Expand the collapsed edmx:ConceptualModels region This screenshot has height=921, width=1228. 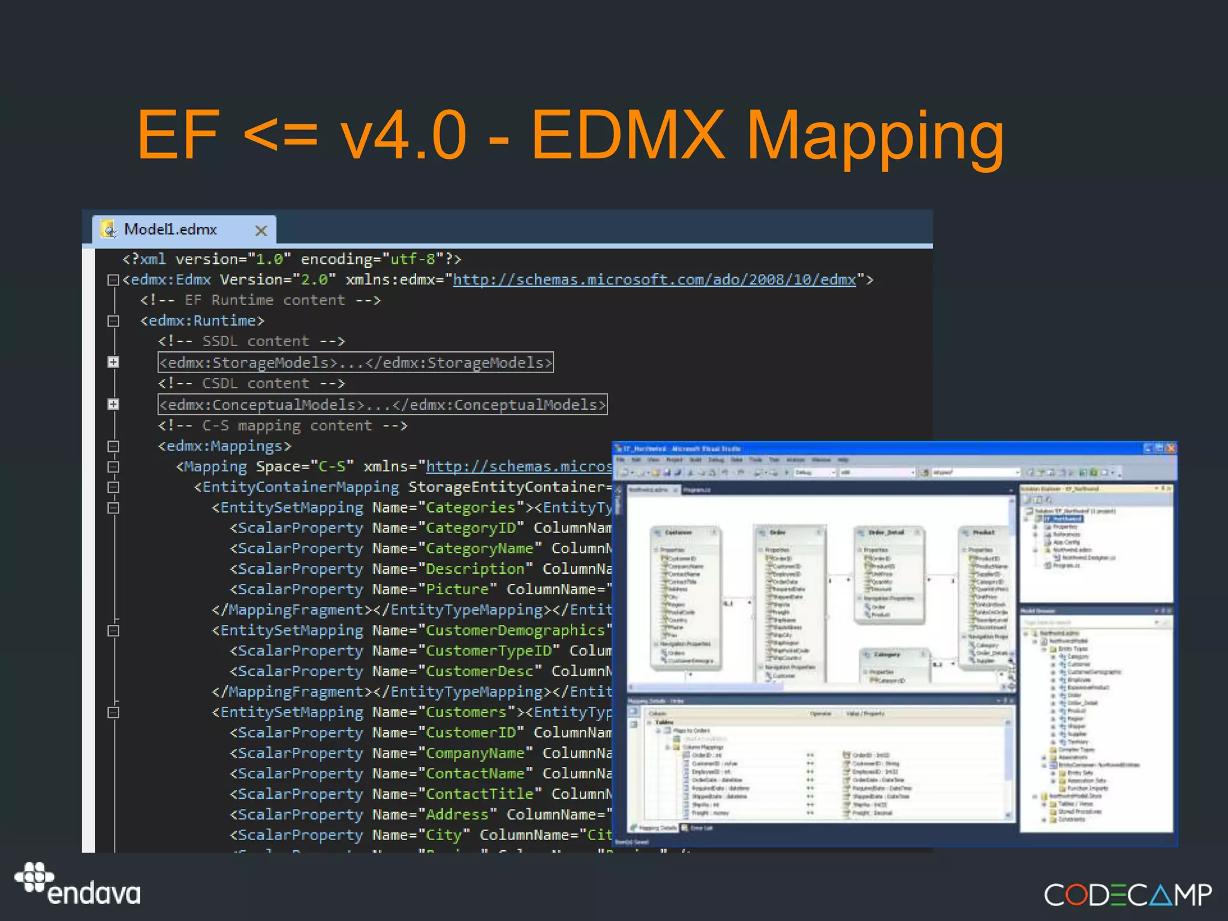(x=113, y=404)
